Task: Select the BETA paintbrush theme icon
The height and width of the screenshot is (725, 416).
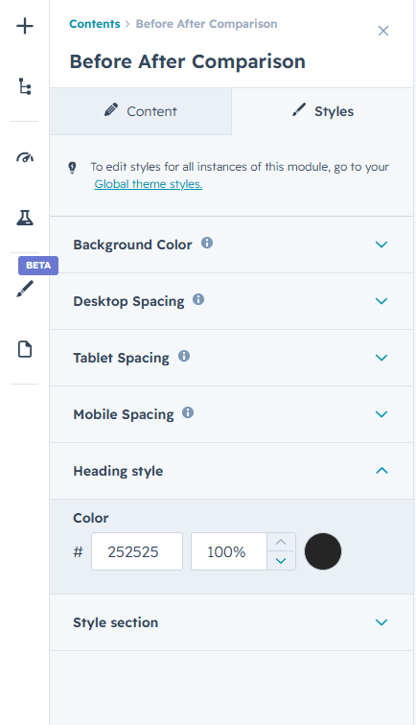Action: (25, 289)
